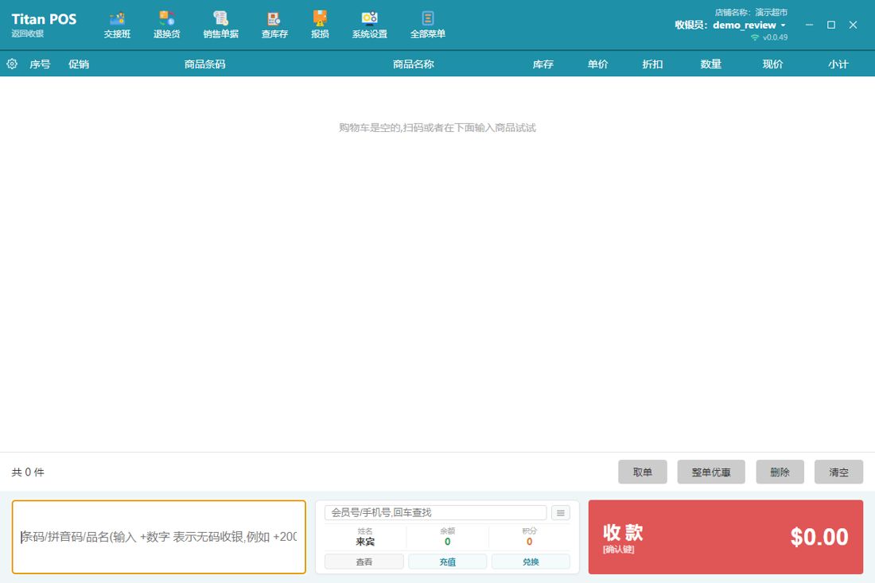Viewport: 875px width, 583px height.
Task: Click the 清空 clear cart button
Action: point(838,472)
